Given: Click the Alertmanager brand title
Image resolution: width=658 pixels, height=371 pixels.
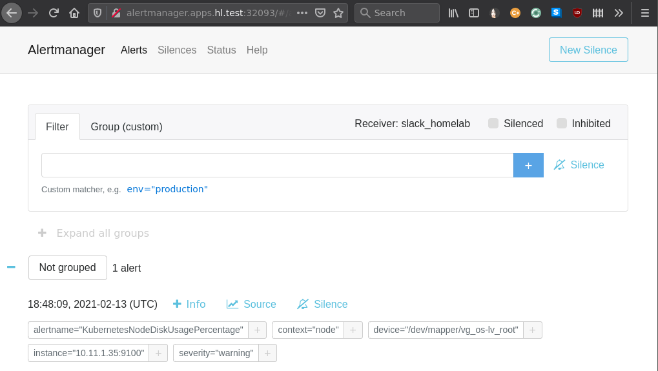Looking at the screenshot, I should coord(67,50).
